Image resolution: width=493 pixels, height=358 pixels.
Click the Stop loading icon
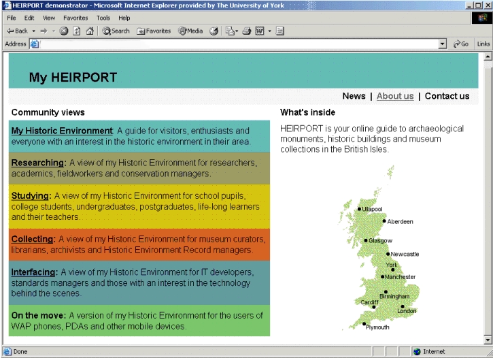pos(64,31)
